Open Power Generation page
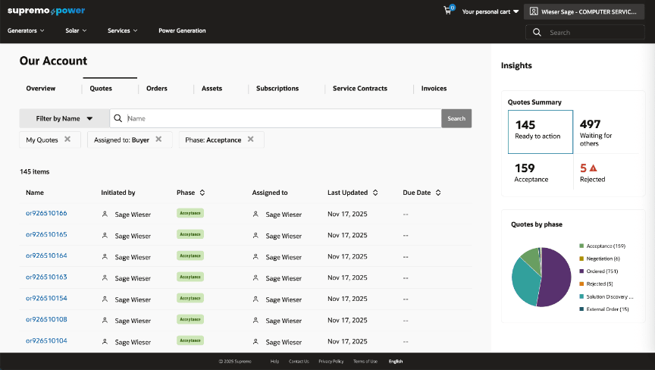 (x=182, y=30)
